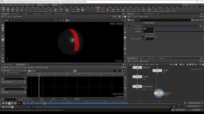
Task: Switch to the Performance Monitor tab
Action: pyautogui.click(x=149, y=14)
